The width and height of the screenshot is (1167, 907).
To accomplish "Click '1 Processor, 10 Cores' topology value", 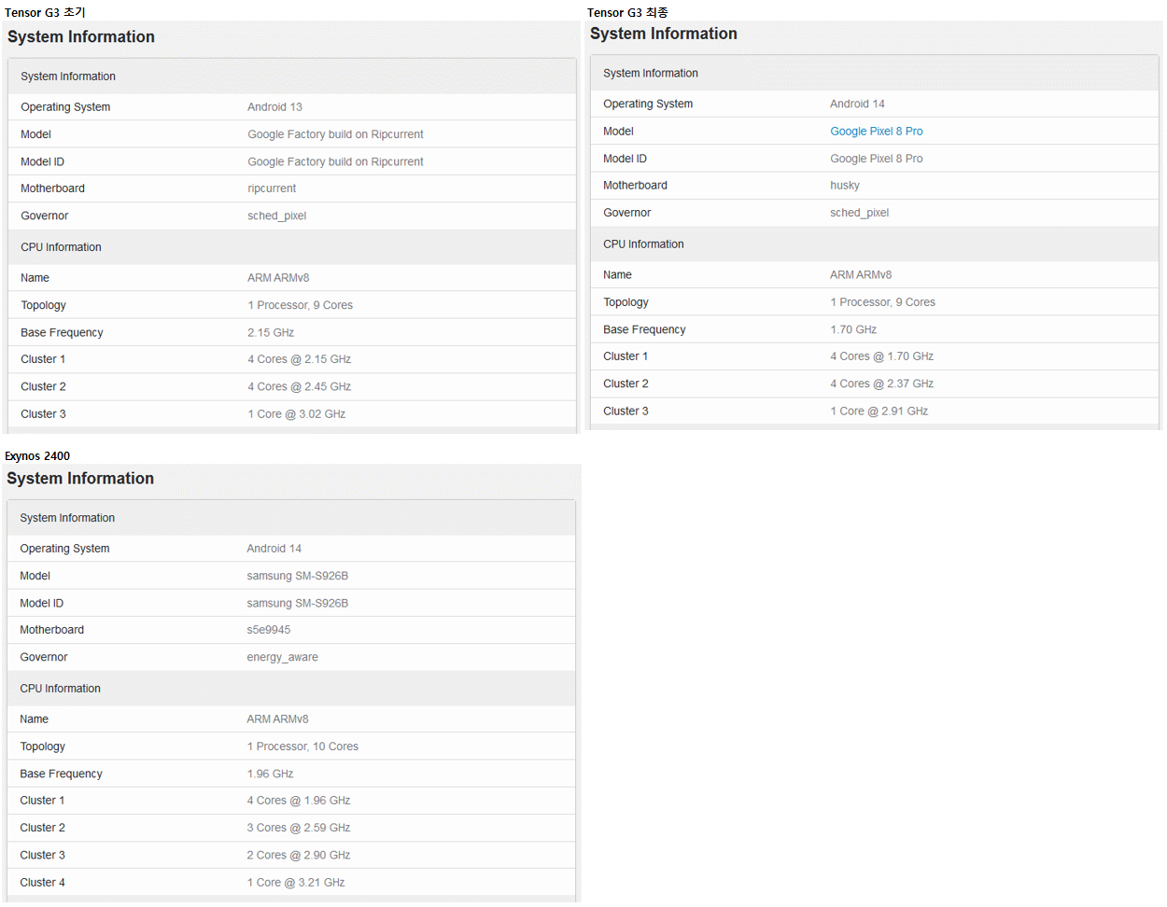I will [302, 747].
